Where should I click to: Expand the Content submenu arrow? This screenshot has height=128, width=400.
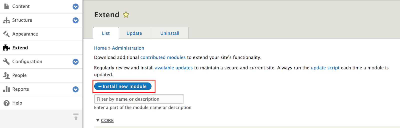[x=75, y=6]
